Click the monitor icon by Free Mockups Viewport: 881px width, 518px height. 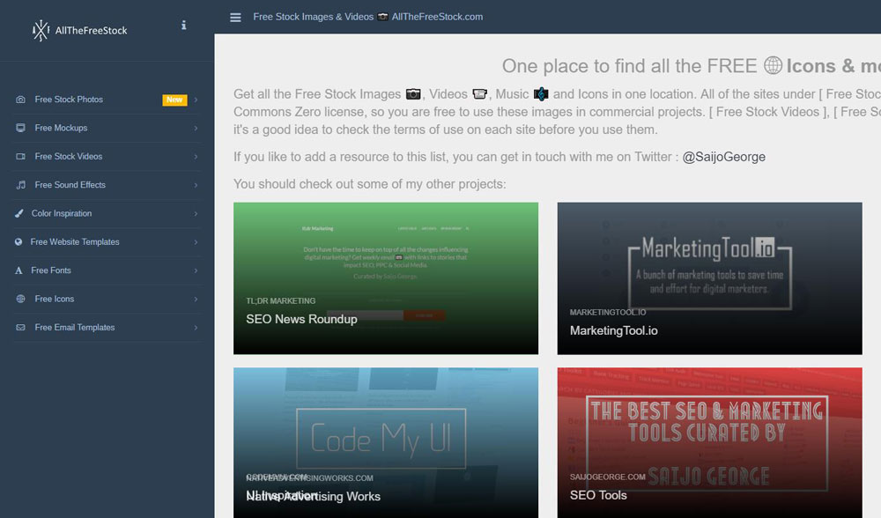click(x=21, y=128)
